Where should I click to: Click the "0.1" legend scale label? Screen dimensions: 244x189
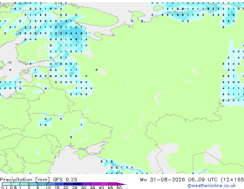click(x=4, y=187)
